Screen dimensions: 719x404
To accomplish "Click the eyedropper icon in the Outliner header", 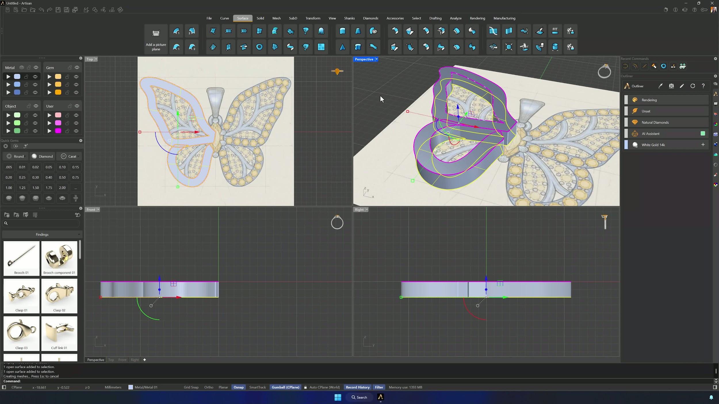I will [x=661, y=86].
